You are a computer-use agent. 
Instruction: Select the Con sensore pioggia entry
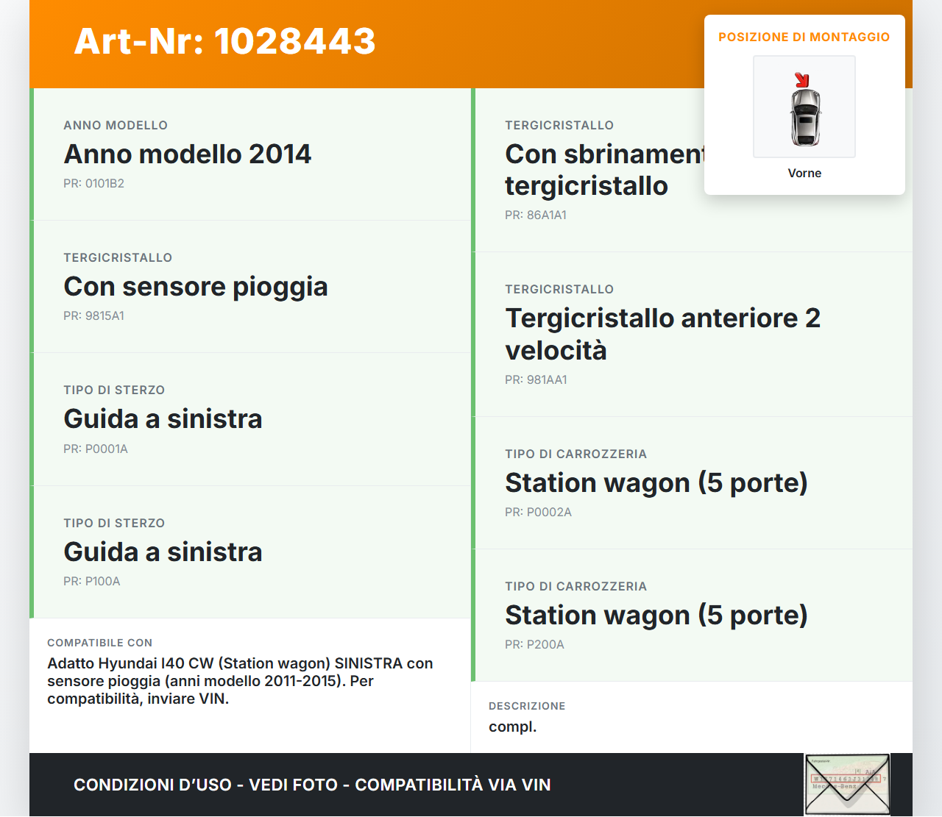coord(196,287)
